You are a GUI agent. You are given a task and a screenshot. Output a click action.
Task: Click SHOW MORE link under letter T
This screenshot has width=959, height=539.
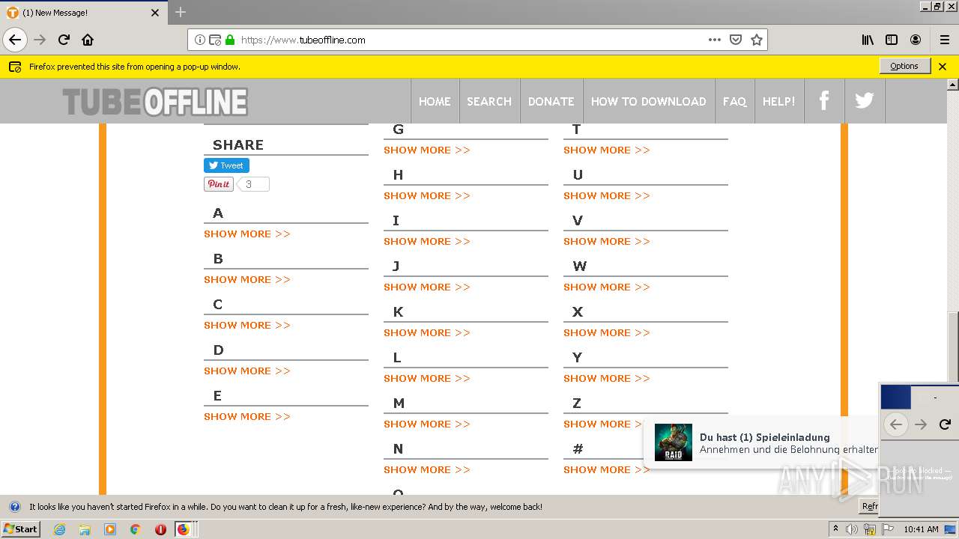[607, 150]
